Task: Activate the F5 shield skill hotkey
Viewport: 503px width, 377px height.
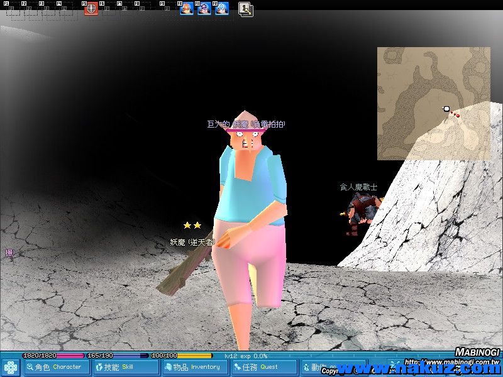Action: [x=91, y=8]
